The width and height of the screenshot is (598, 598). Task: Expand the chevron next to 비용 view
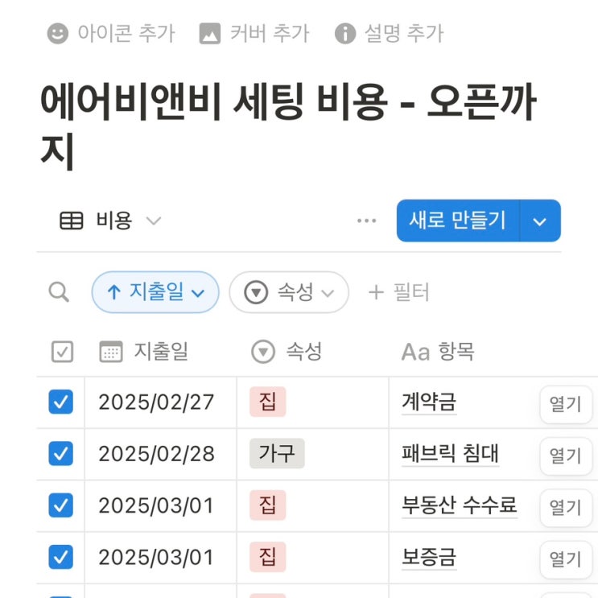coord(154,221)
